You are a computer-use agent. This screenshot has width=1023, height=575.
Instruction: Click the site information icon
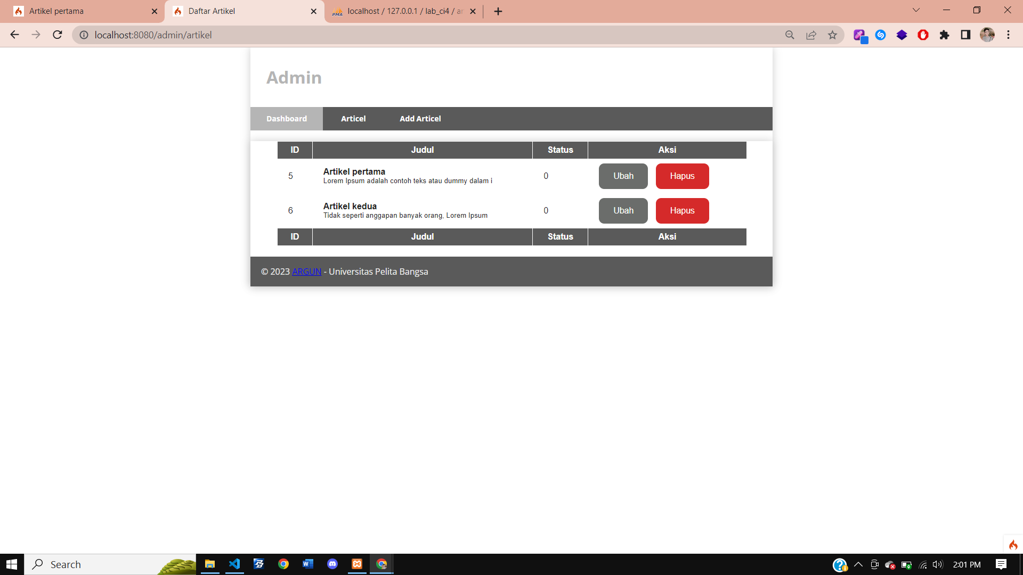(84, 35)
